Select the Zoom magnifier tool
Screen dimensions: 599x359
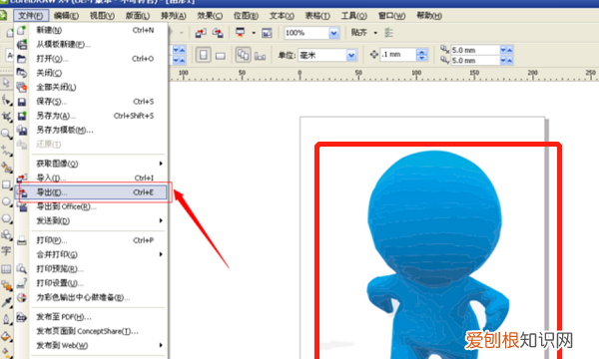pyautogui.click(x=6, y=134)
